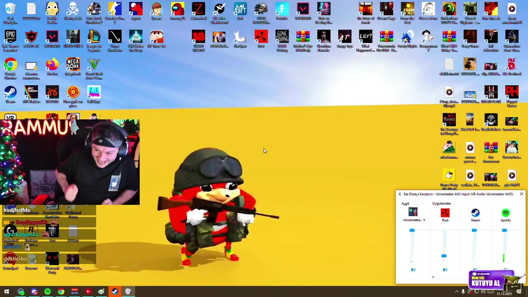Viewport: 528px width, 297px height.
Task: Select the Among Us desktop icon
Action: (177, 11)
